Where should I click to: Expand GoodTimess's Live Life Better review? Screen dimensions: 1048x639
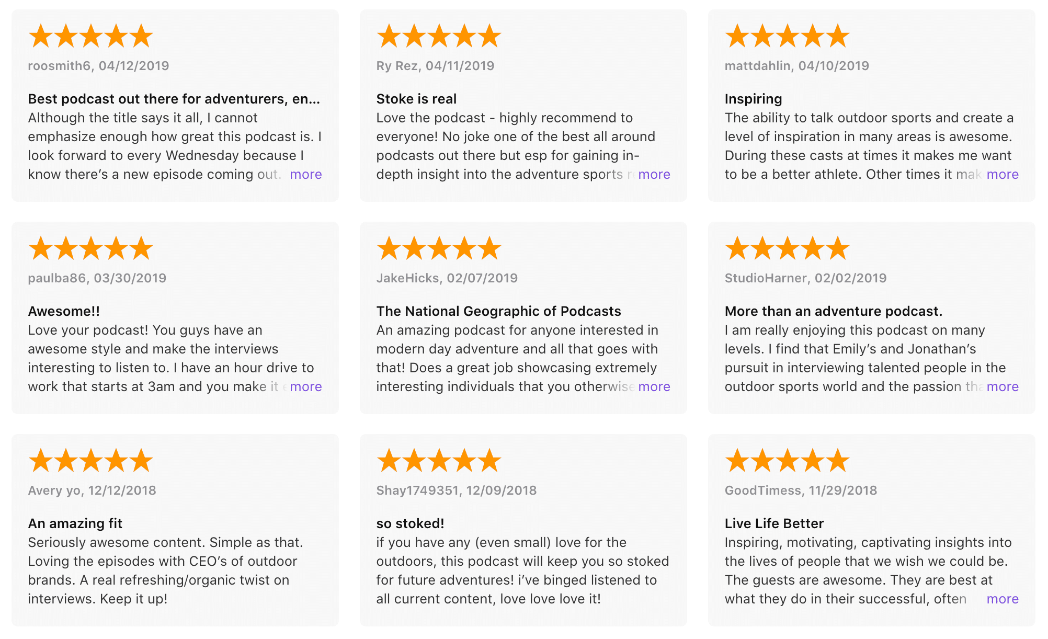point(1002,599)
